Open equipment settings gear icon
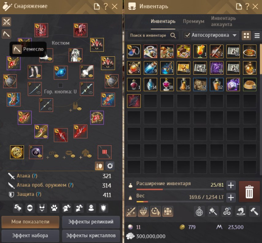The width and height of the screenshot is (262, 243). point(110,166)
